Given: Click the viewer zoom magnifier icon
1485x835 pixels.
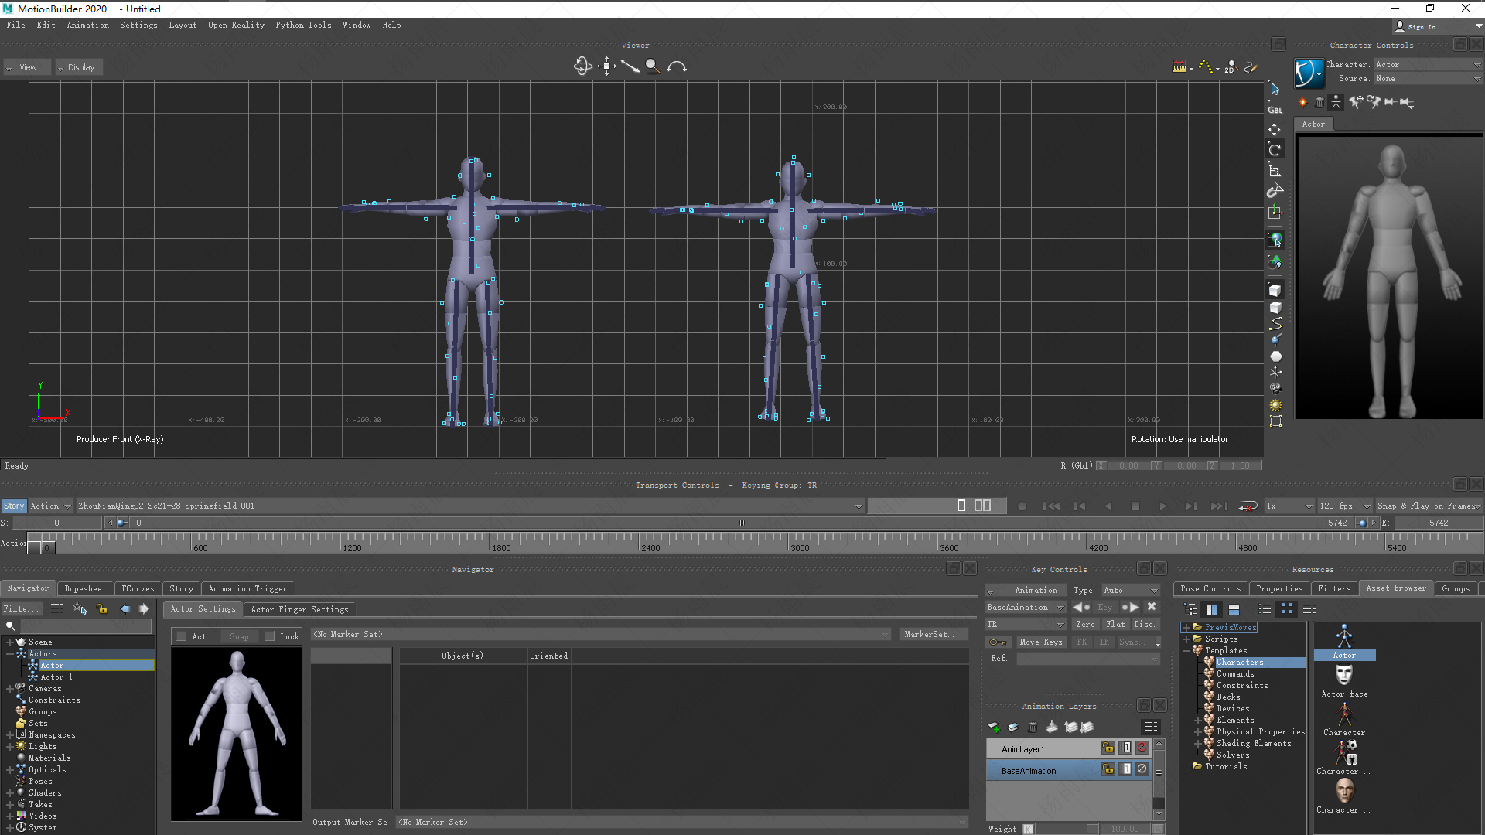Looking at the screenshot, I should tap(653, 67).
